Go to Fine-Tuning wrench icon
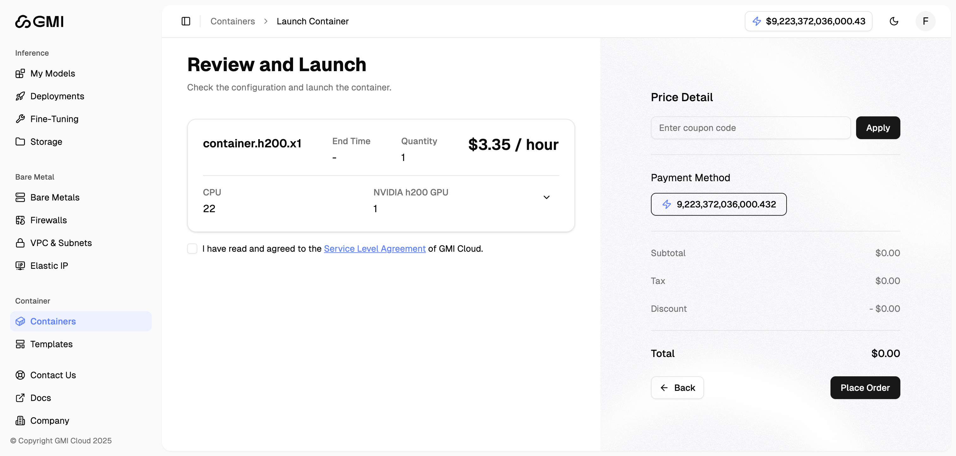The width and height of the screenshot is (956, 456). tap(20, 119)
